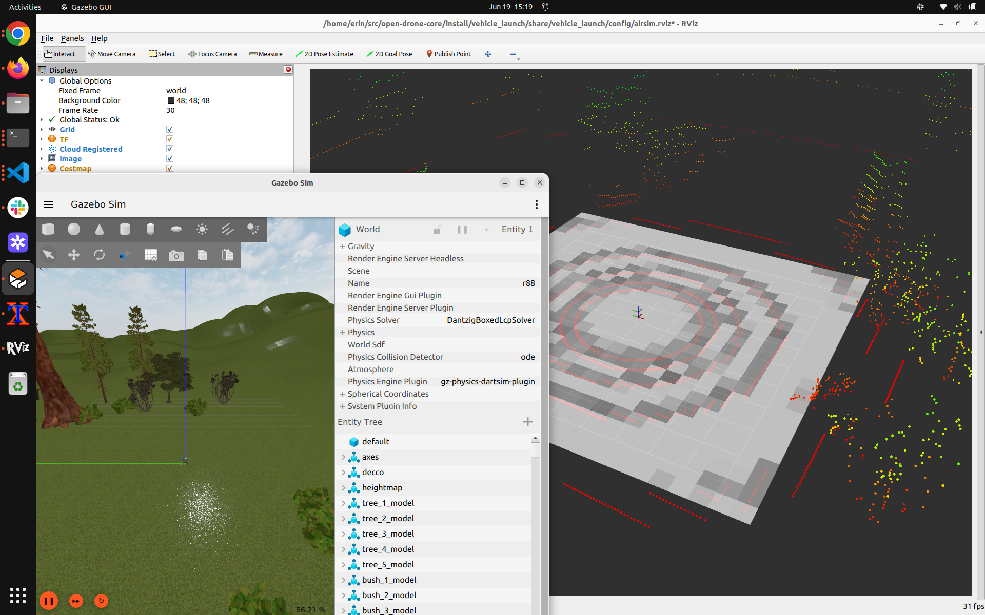The image size is (985, 615).
Task: Open the RViz Help menu
Action: (x=99, y=38)
